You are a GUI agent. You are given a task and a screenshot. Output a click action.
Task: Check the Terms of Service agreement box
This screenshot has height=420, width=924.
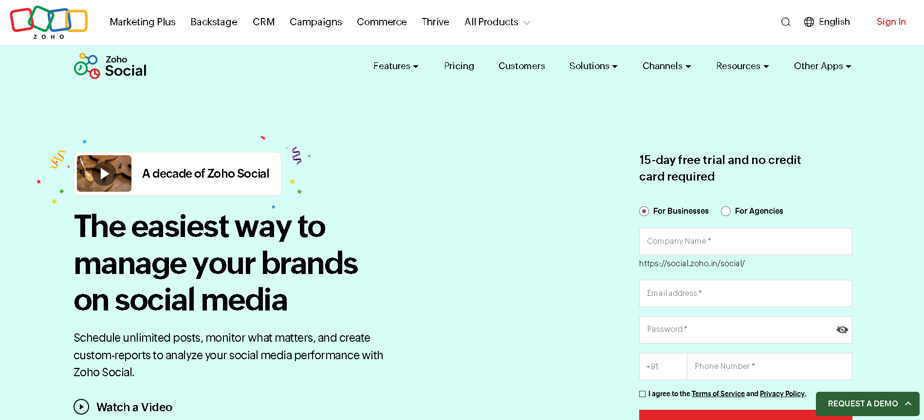(643, 394)
